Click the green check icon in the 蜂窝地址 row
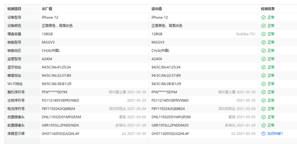The width and height of the screenshot is (297, 144). [x=263, y=75]
